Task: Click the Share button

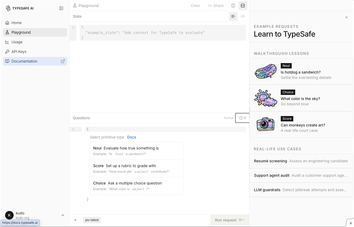Action: coord(216,6)
